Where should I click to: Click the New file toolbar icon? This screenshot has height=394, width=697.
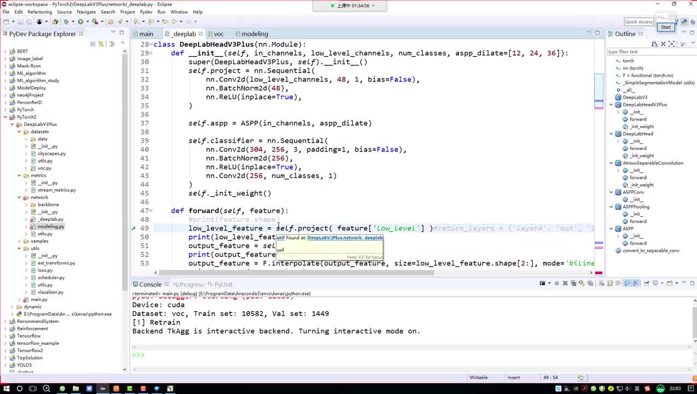5,21
